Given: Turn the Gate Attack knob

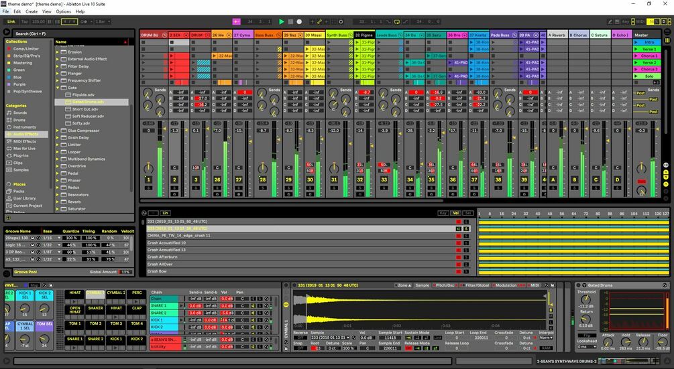Looking at the screenshot, I should pos(608,342).
